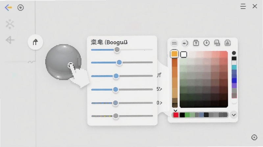263x147 pixels.
Task: Close the window with the X button
Action: (x=255, y=6)
